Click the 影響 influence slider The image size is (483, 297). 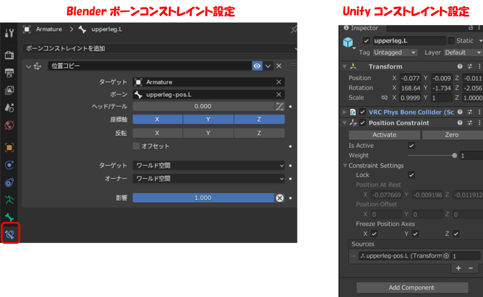[x=203, y=198]
